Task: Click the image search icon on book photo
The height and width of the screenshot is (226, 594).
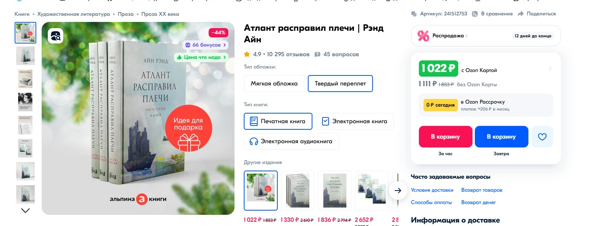Action: (56, 36)
